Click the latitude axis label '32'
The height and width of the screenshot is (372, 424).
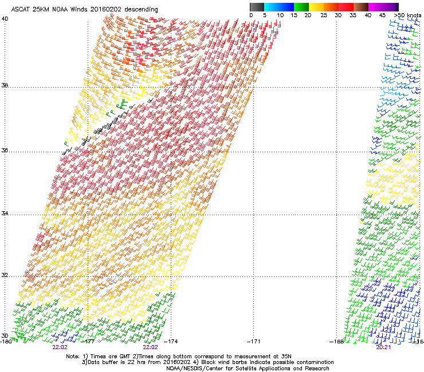5,275
